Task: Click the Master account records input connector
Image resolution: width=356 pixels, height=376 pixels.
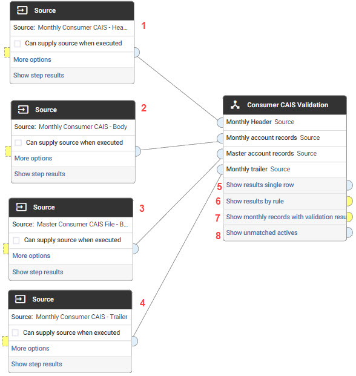Action: pos(220,154)
